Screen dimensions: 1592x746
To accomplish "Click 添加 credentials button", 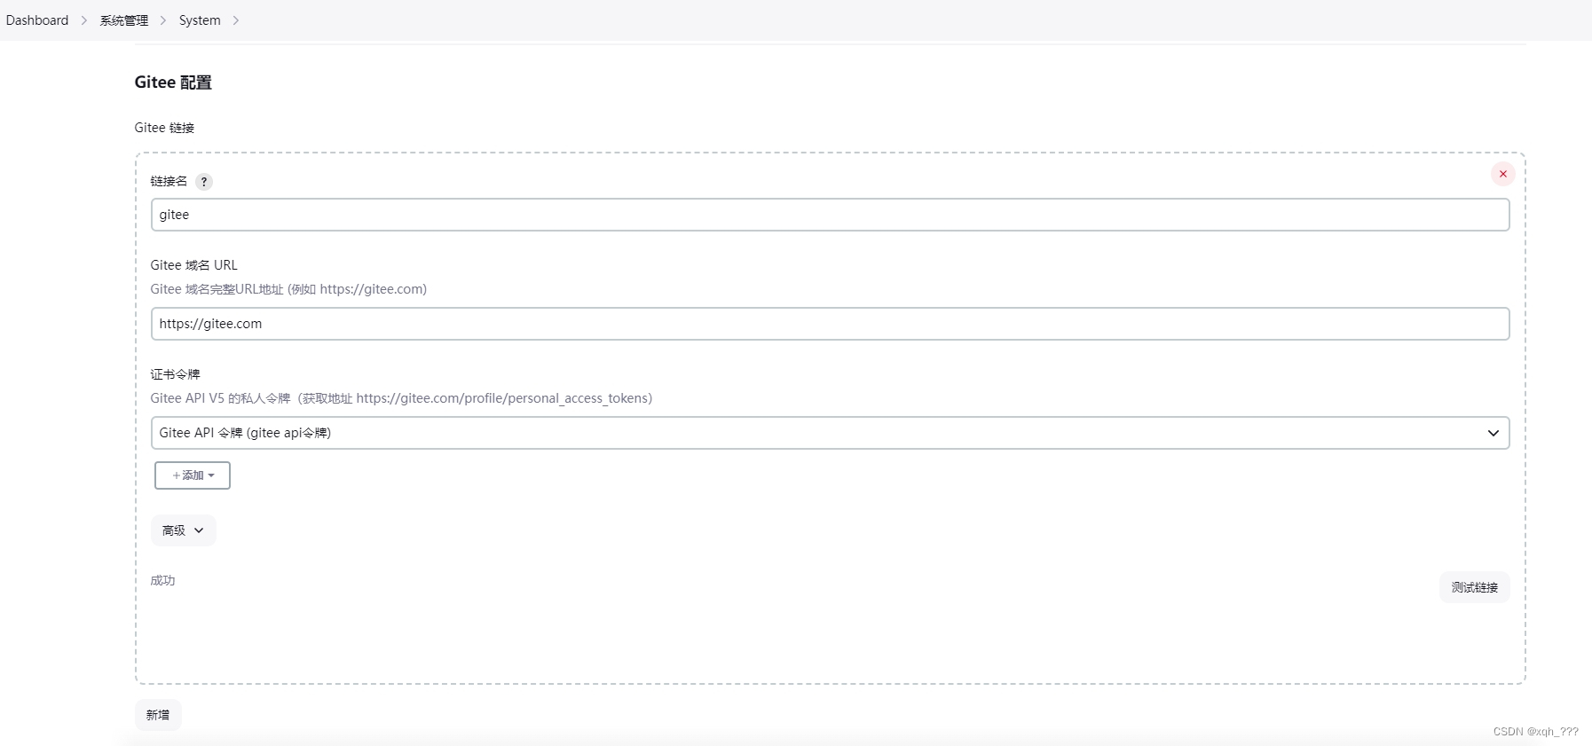I will coord(193,475).
